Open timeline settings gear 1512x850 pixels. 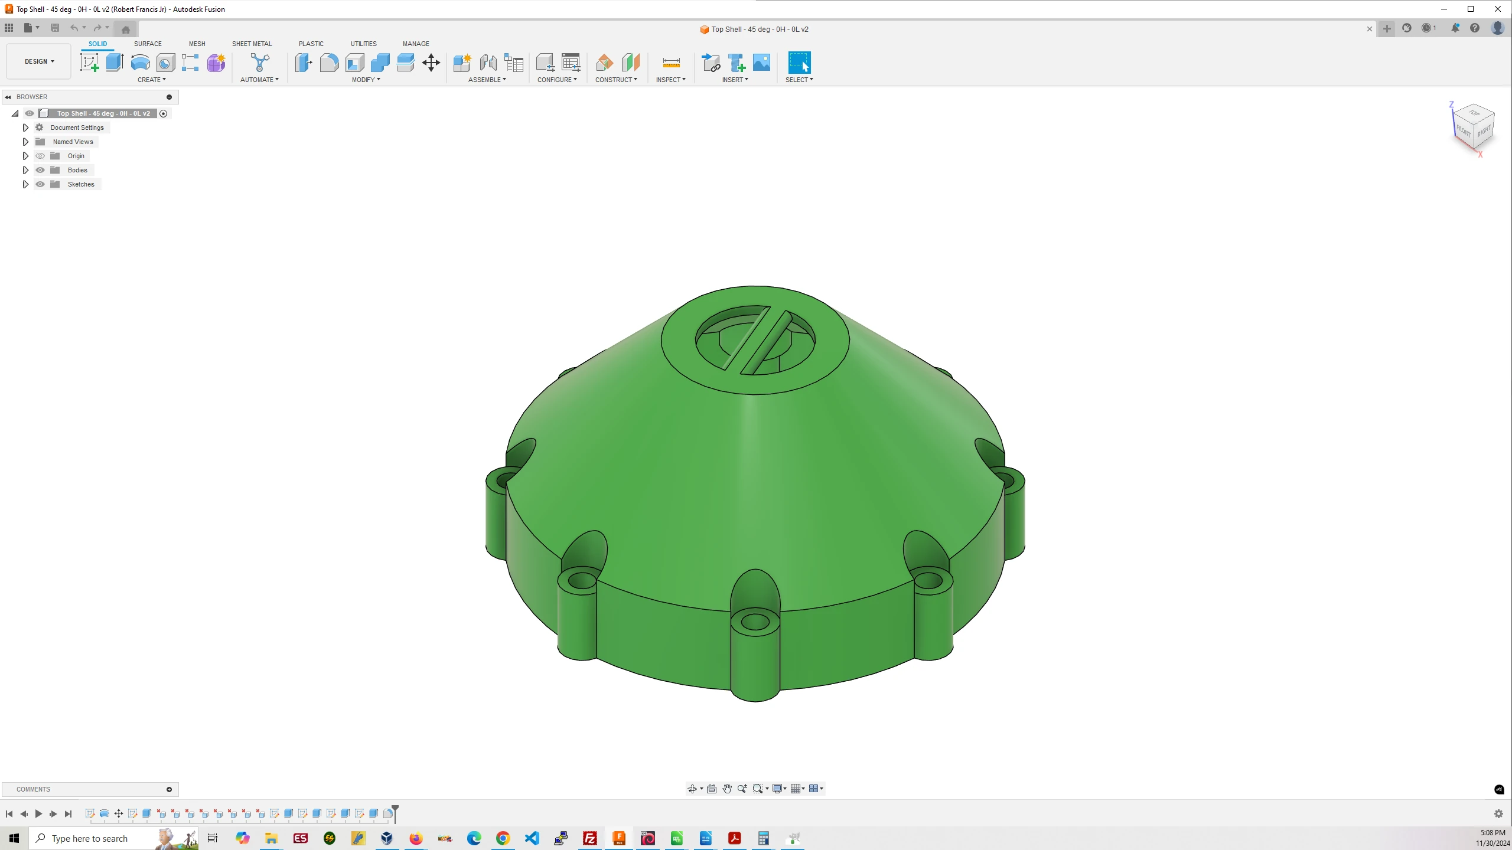click(1498, 814)
